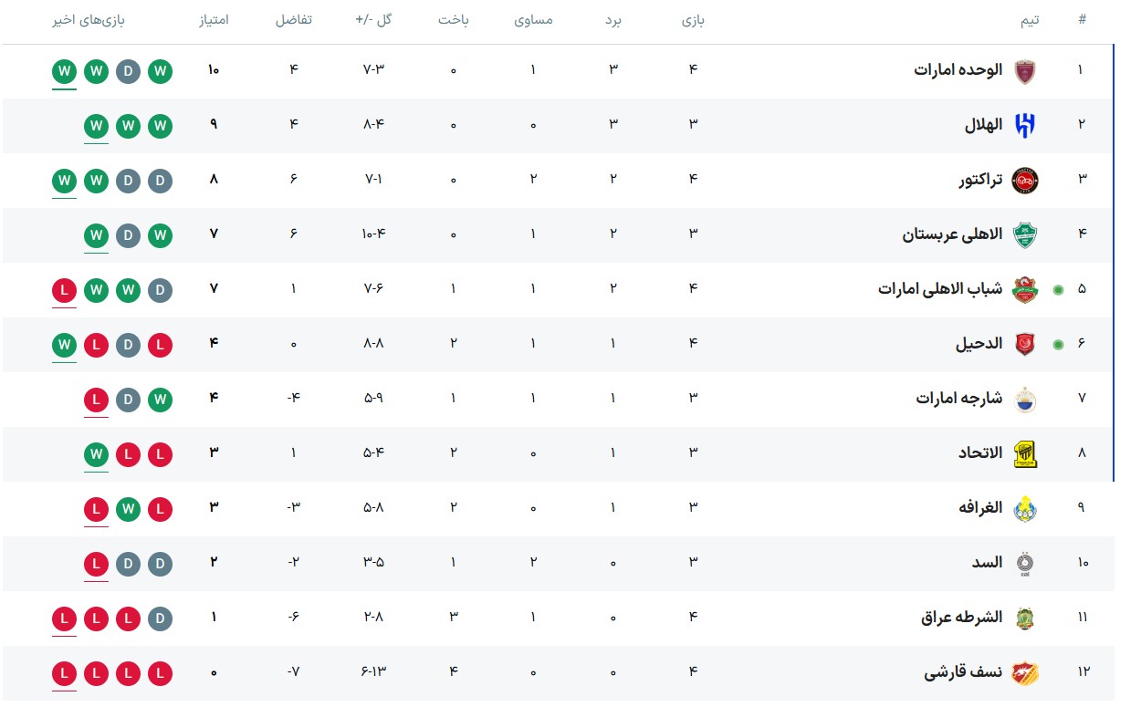The image size is (1141, 707).
Task: Click the underlined green W badge in Al Duhail row
Action: [x=64, y=345]
